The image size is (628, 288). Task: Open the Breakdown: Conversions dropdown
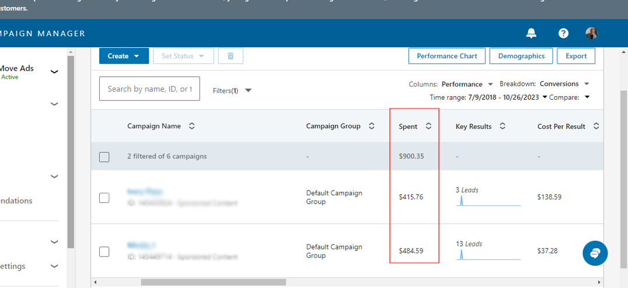[564, 85]
